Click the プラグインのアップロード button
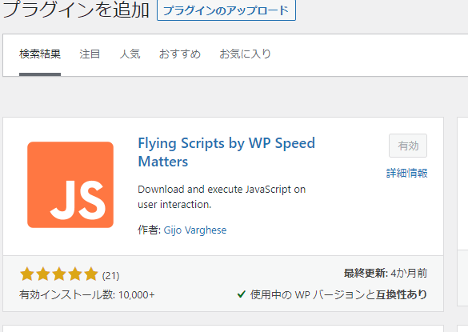The image size is (468, 332). (x=226, y=10)
